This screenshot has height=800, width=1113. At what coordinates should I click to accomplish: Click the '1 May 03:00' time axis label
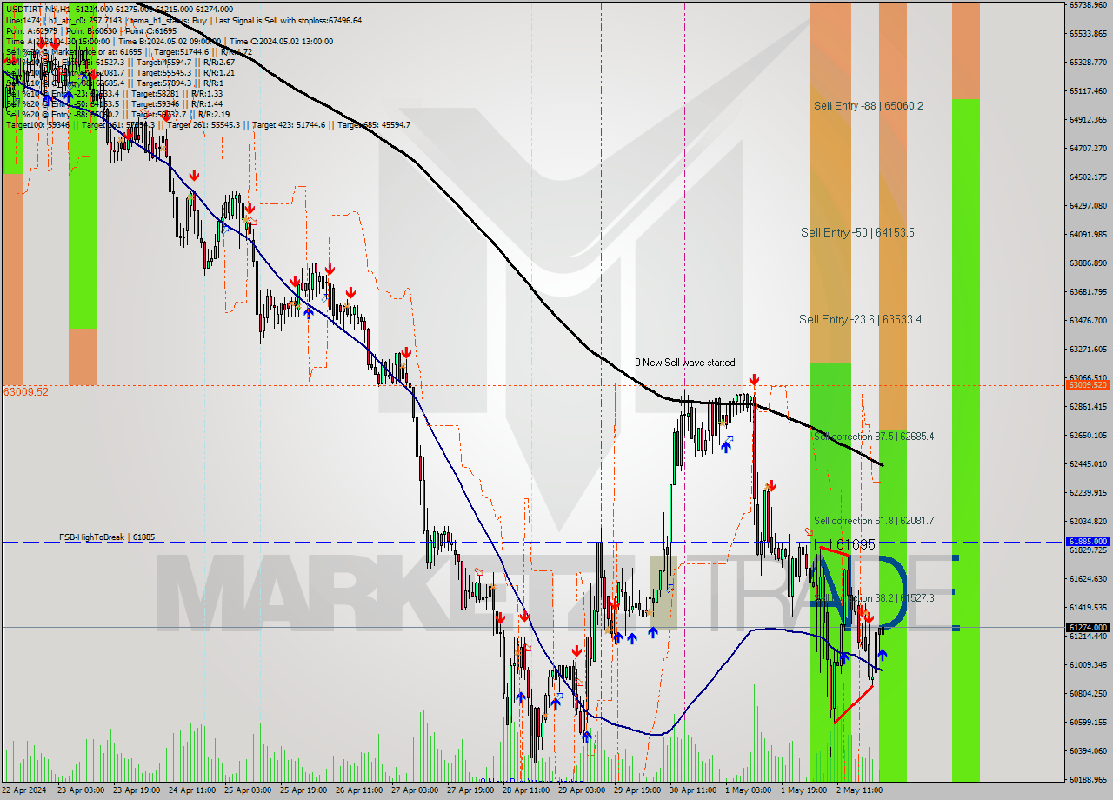pos(748,790)
